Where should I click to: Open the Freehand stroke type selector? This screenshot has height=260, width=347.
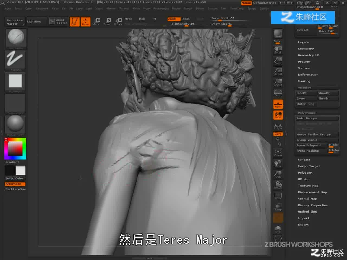15,60
